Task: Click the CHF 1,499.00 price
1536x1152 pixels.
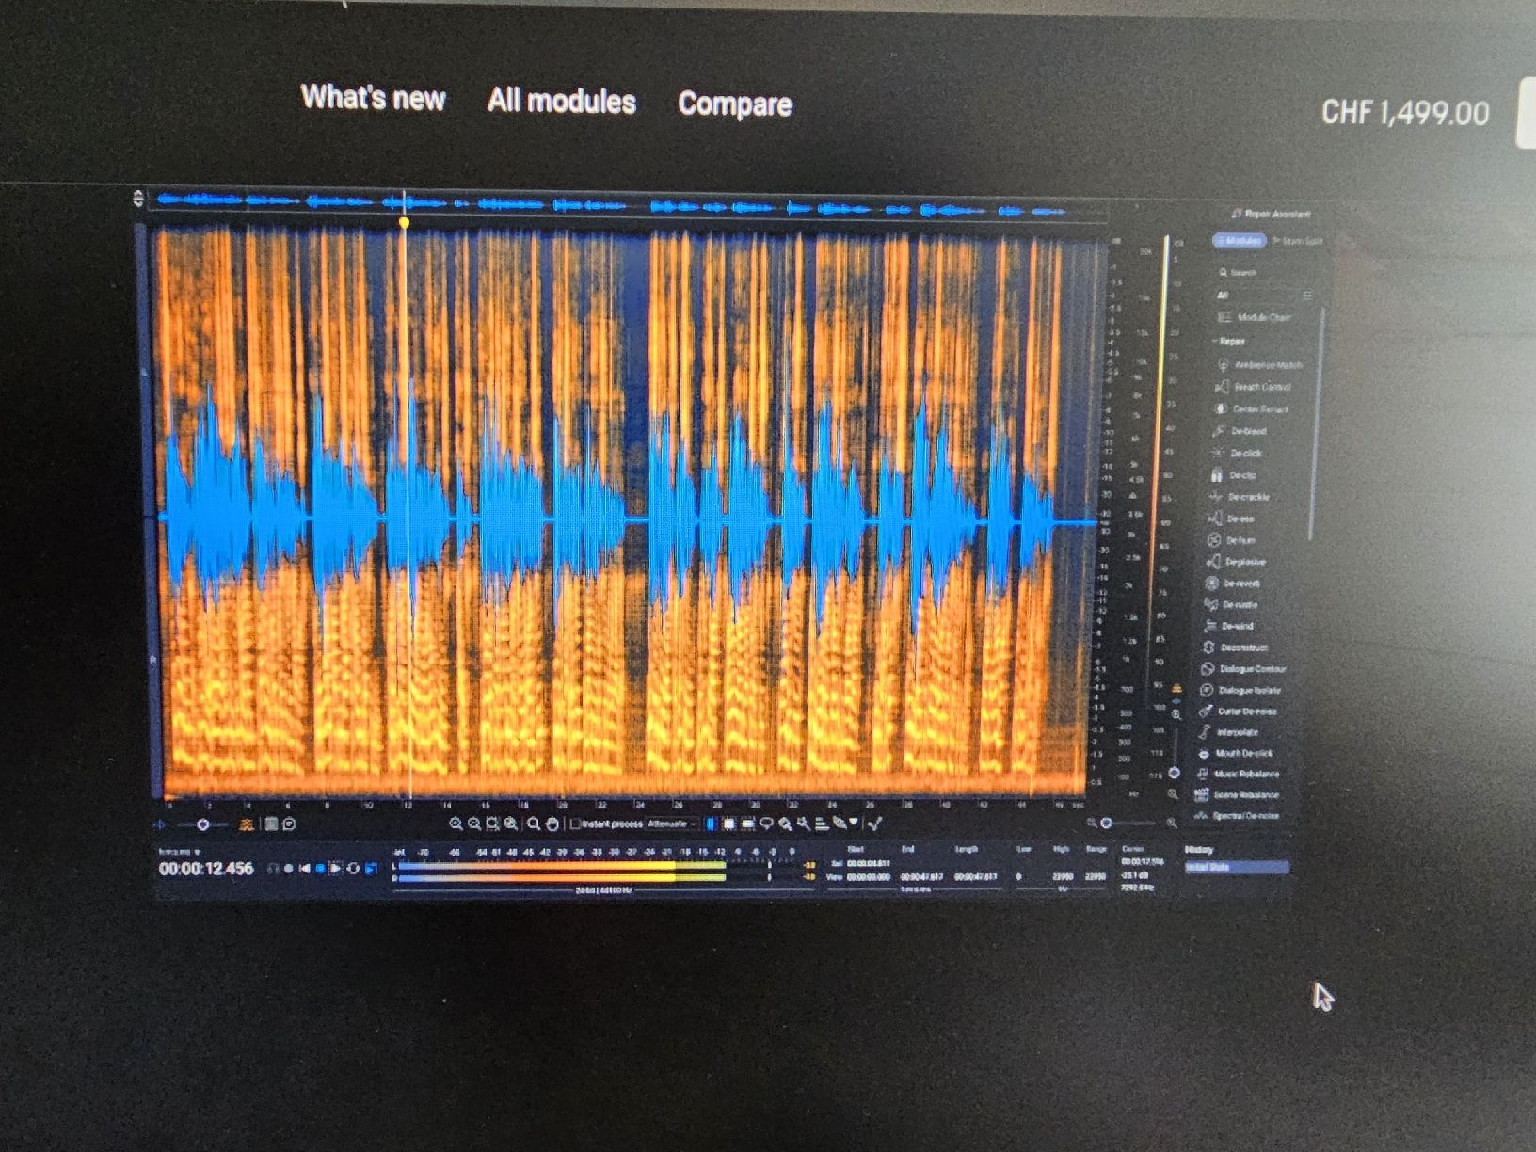Action: pyautogui.click(x=1405, y=114)
